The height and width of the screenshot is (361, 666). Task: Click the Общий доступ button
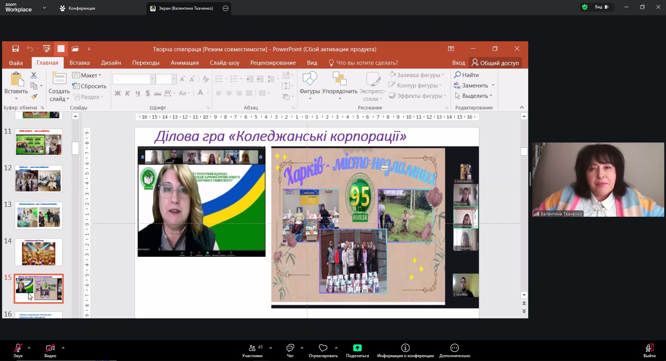pos(495,63)
